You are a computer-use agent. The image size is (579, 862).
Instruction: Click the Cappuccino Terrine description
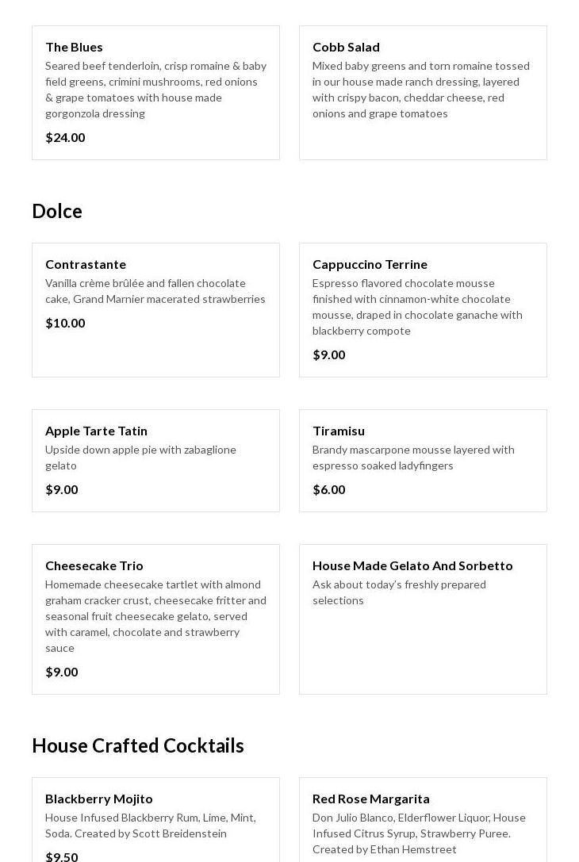[x=417, y=307]
